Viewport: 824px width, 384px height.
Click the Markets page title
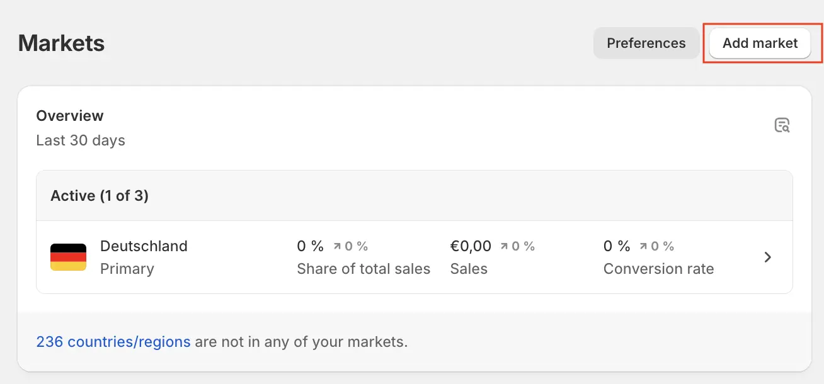click(x=62, y=43)
